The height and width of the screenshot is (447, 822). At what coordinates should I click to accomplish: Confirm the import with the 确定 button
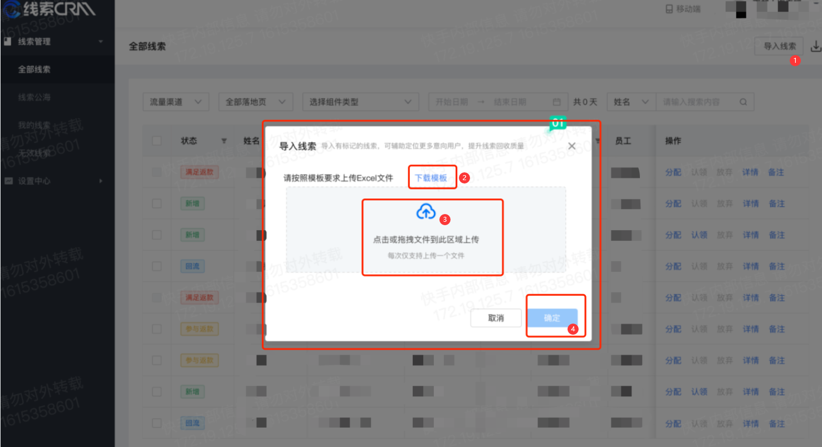click(x=552, y=317)
